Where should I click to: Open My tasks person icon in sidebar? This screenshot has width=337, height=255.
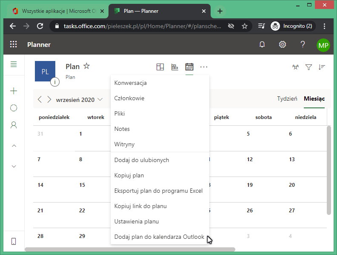tap(14, 125)
